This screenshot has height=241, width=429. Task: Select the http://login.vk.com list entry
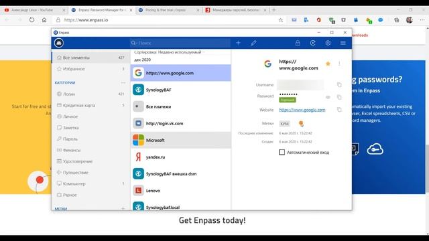click(180, 123)
